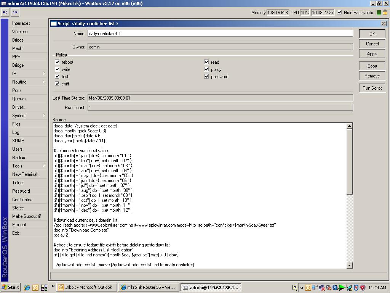
Task: Click the Start button
Action: (x=10, y=288)
